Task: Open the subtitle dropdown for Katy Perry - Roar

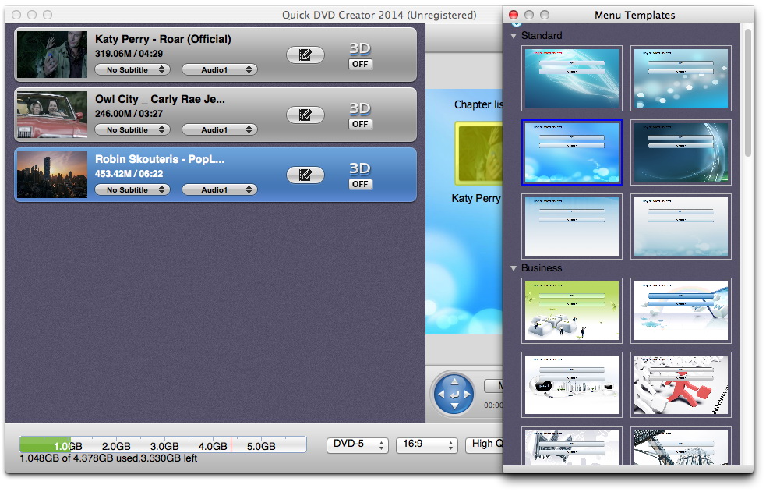Action: click(x=132, y=70)
